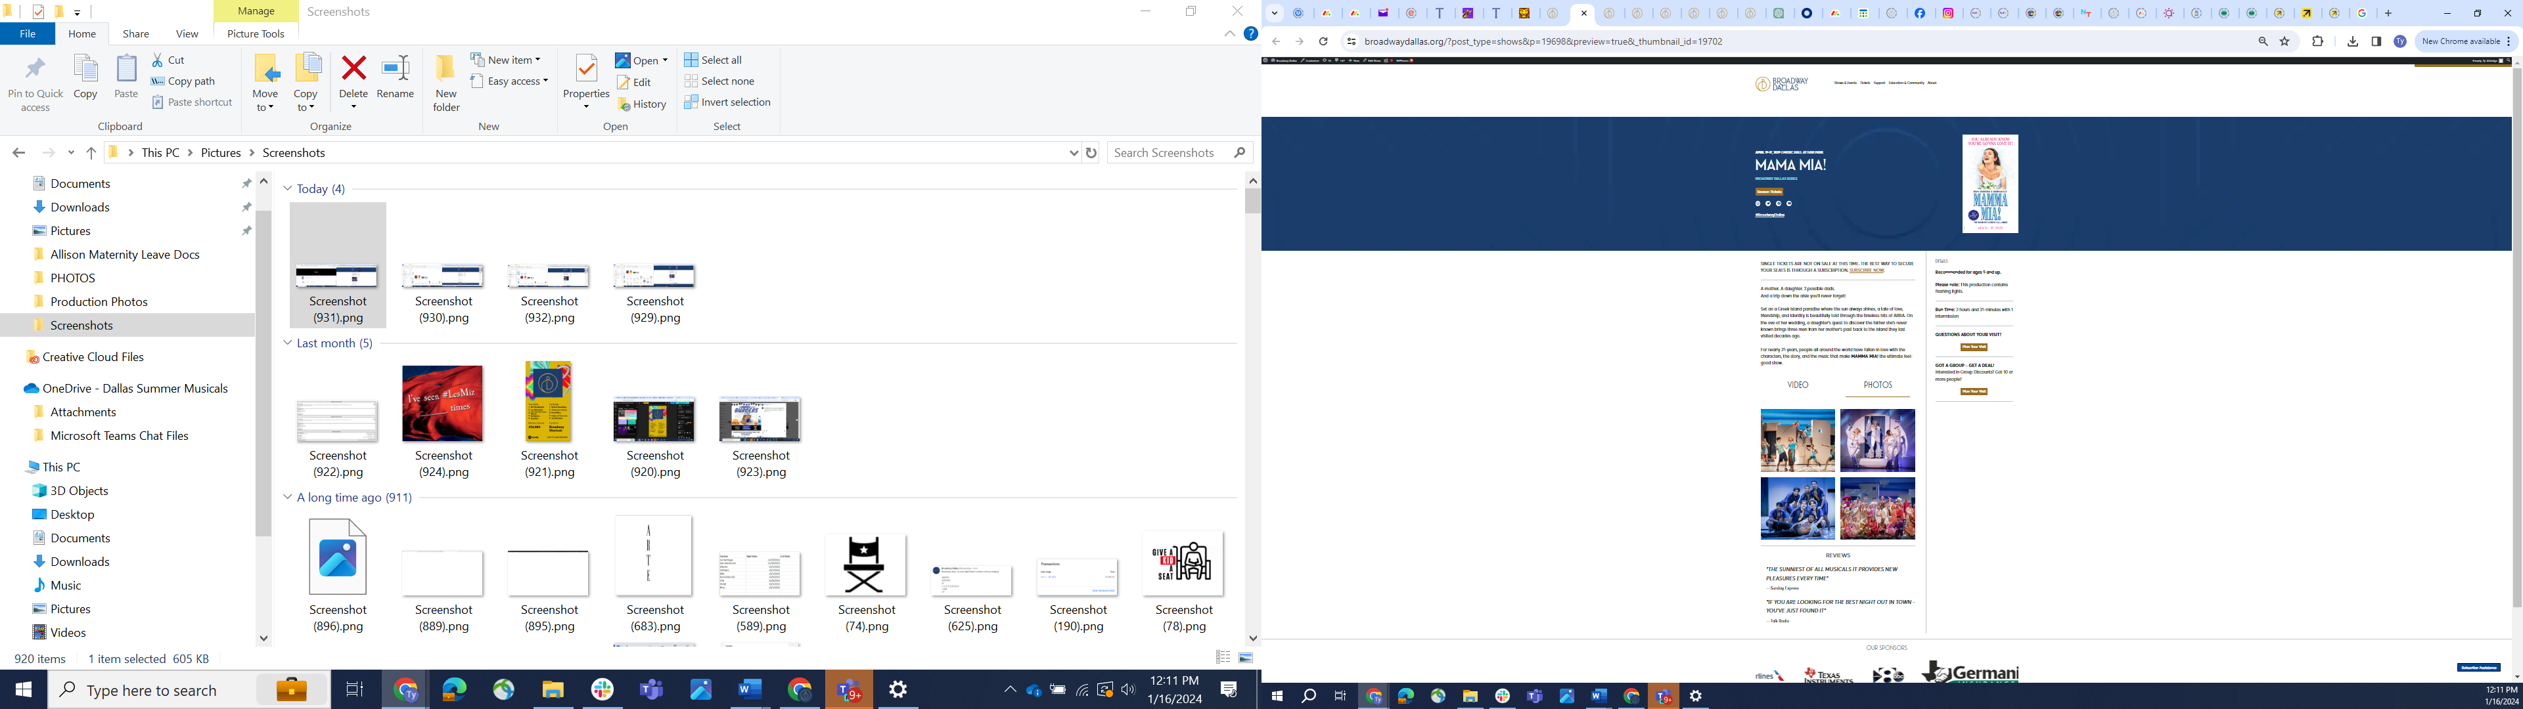Click Paste shortcut in the ribbon

[192, 102]
